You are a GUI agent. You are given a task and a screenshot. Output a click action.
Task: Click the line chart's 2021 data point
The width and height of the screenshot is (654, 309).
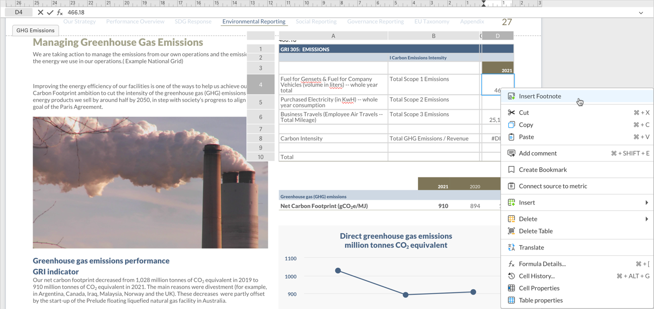click(473, 292)
